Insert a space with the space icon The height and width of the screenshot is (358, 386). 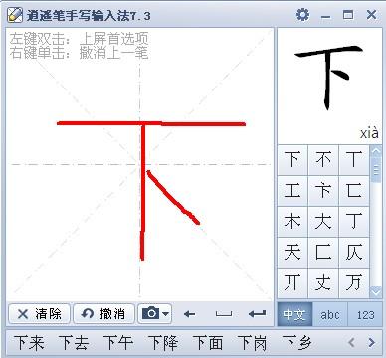(x=224, y=314)
